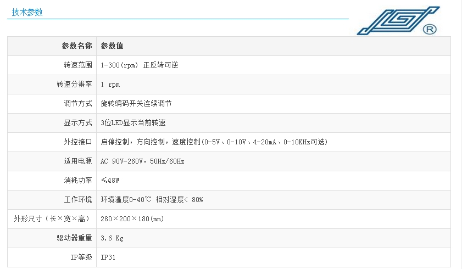
Task: Click the 3.6 Kg weight value
Action: click(112, 238)
